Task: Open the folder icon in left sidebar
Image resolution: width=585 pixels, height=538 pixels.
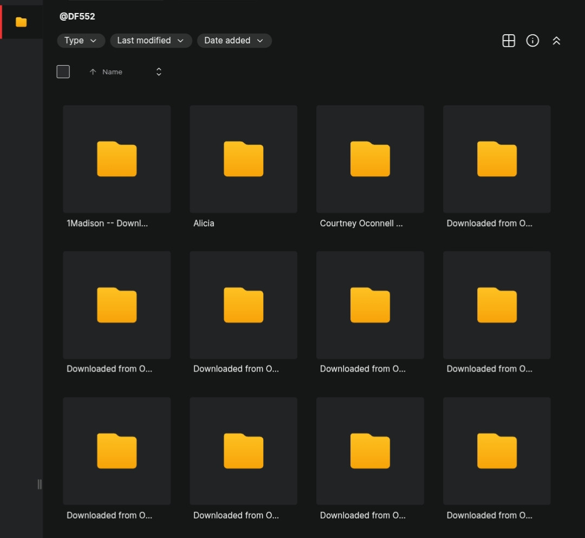Action: coord(21,22)
